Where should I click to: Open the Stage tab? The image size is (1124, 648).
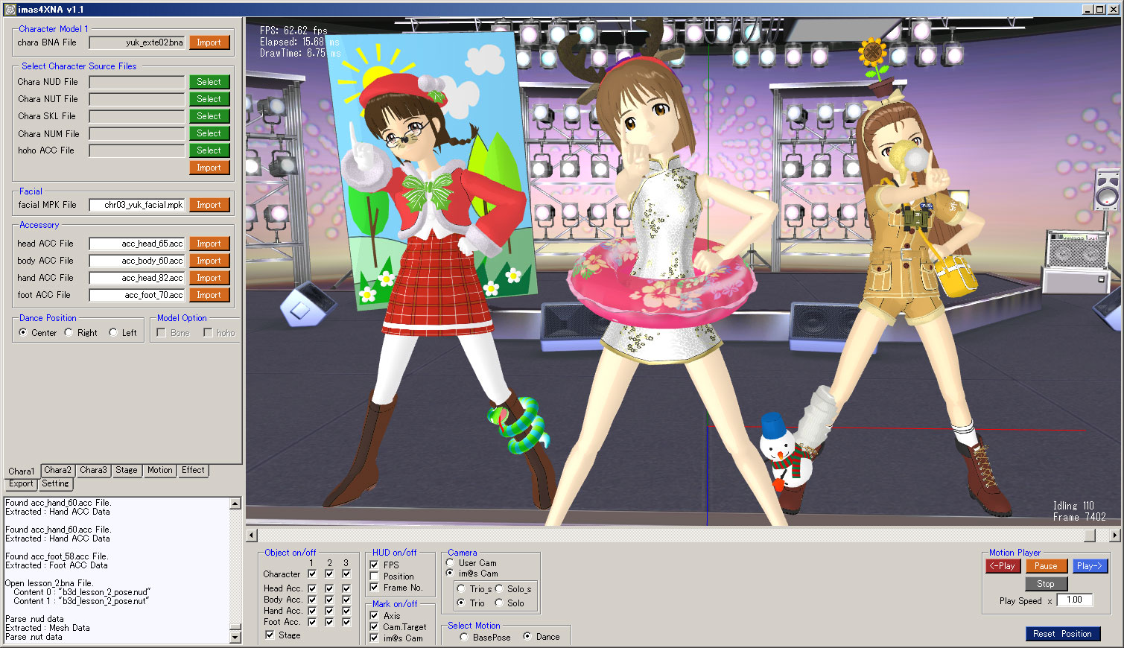[x=127, y=470]
